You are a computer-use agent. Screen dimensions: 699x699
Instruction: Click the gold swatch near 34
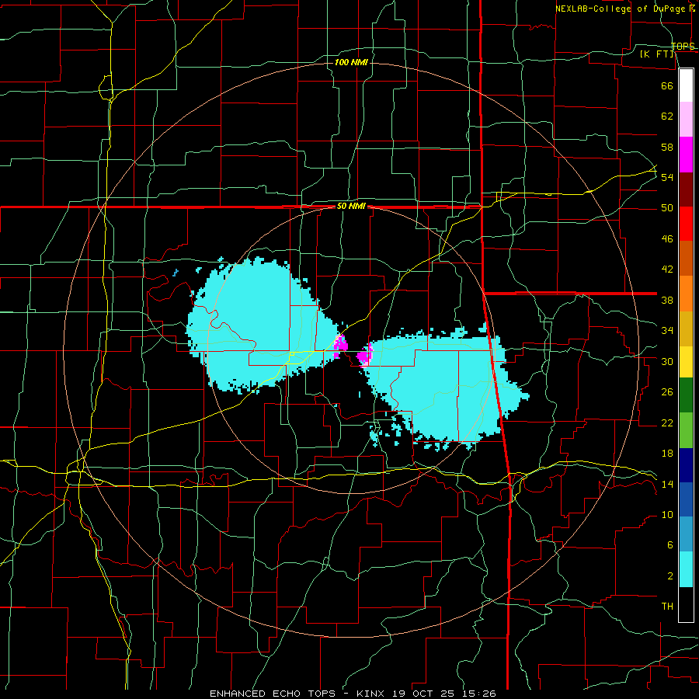click(686, 329)
